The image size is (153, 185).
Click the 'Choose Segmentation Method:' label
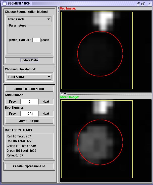[27, 12]
